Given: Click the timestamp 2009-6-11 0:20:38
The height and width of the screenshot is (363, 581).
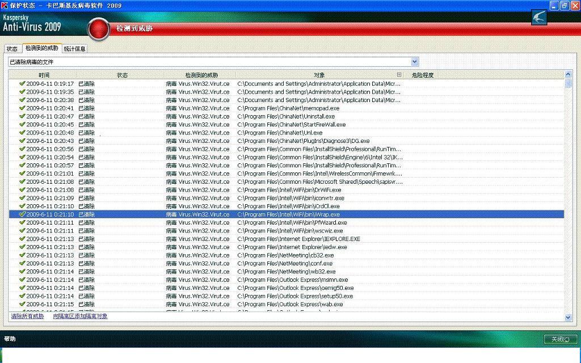Looking at the screenshot, I should click(50, 100).
